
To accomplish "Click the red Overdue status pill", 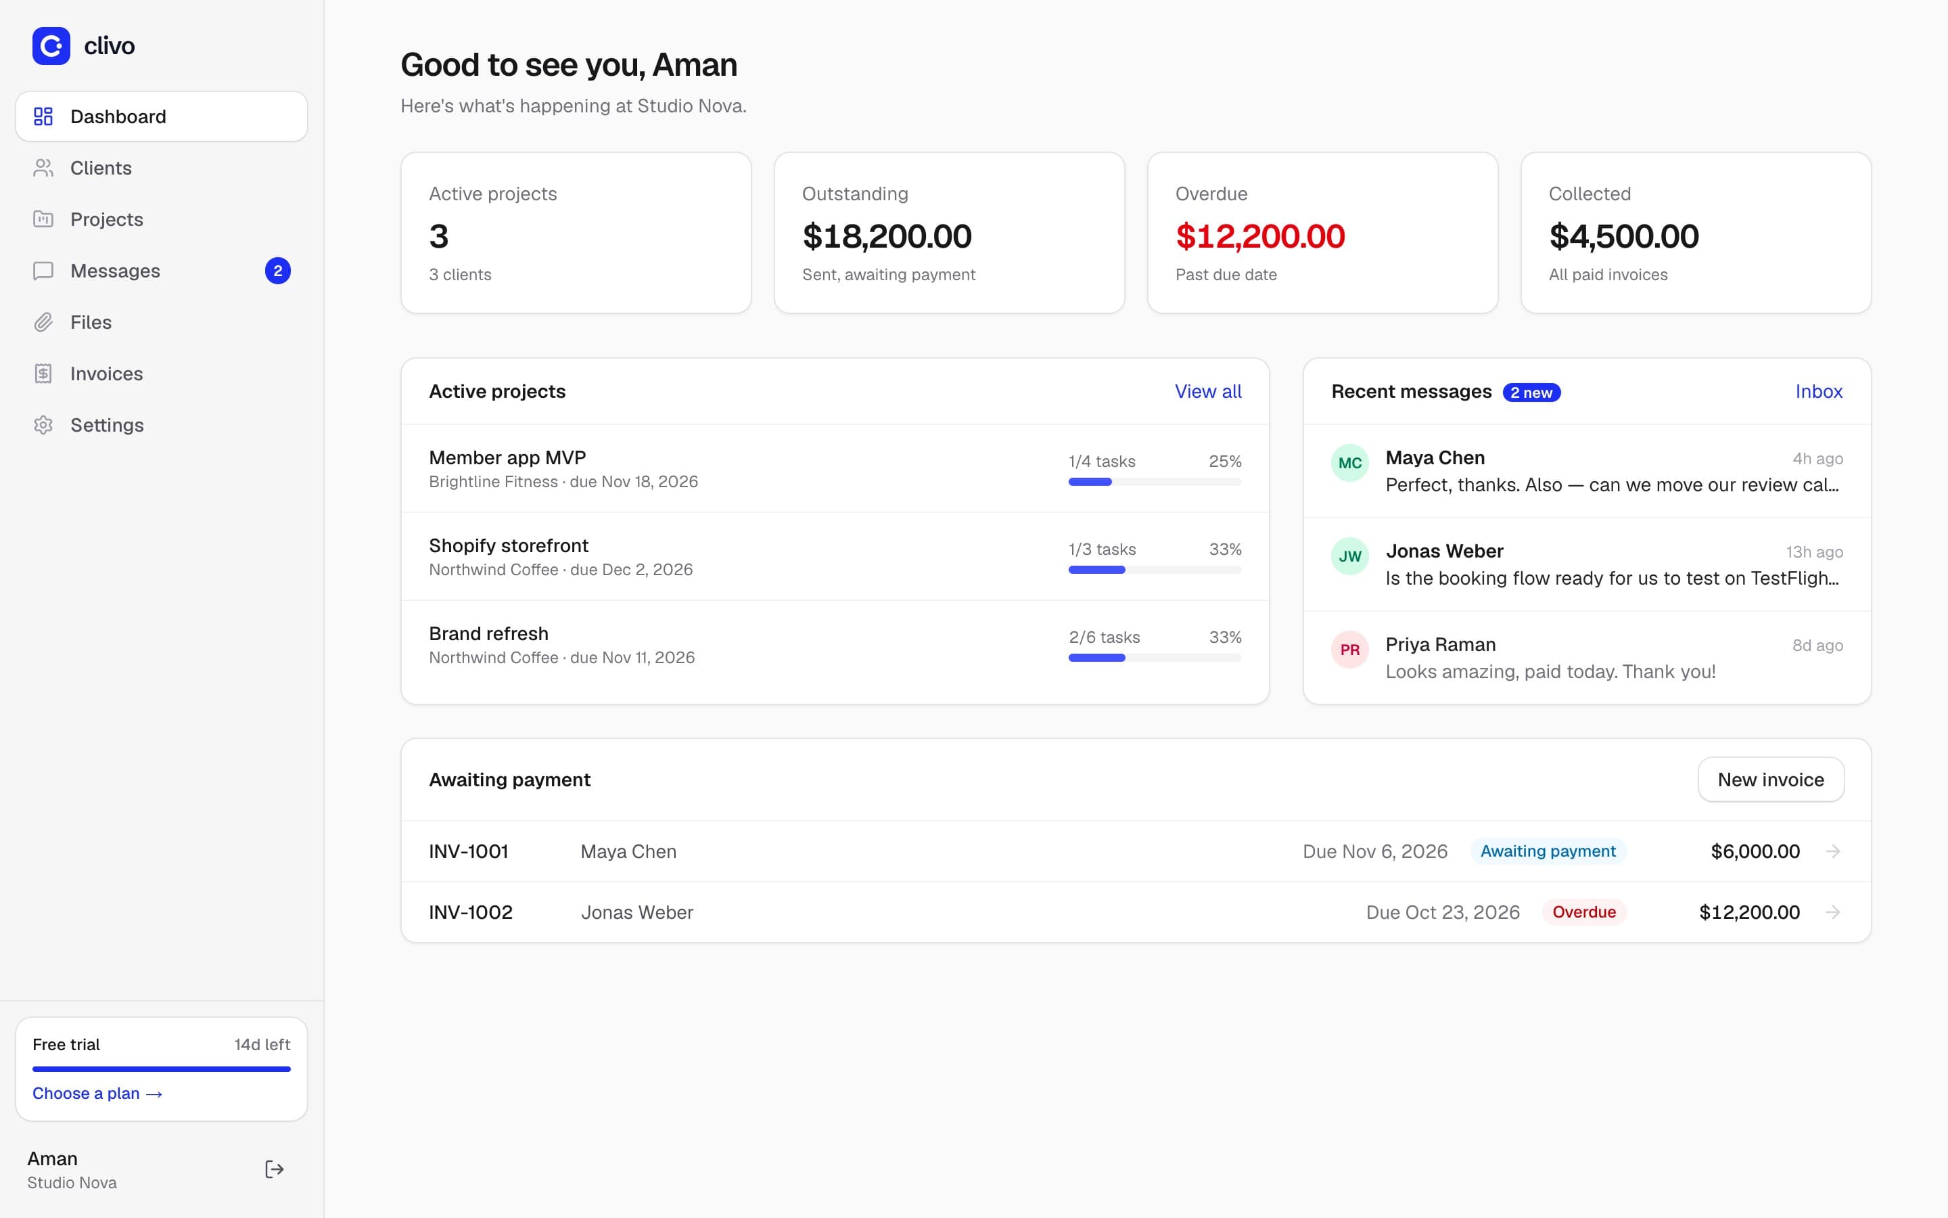I will 1584,912.
